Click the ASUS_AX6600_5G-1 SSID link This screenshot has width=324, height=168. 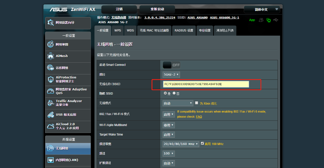pos(225,18)
